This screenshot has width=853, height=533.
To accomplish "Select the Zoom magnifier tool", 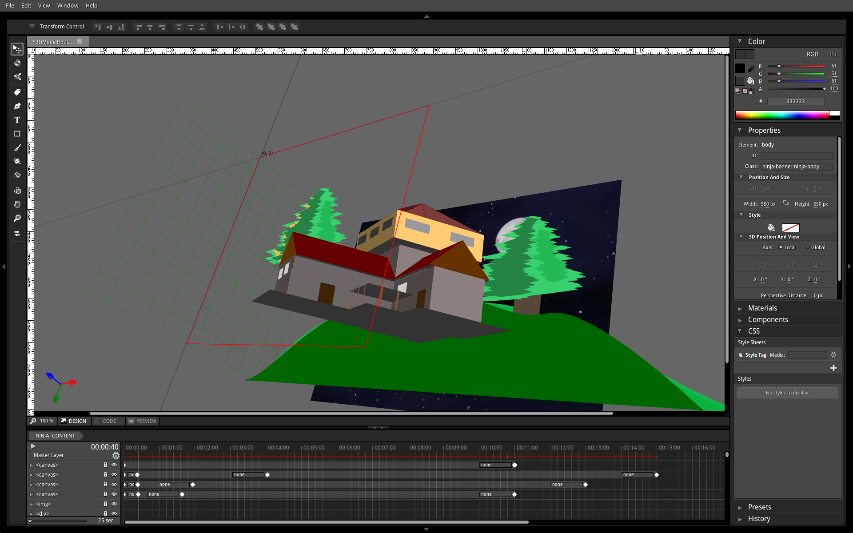I will click(17, 218).
